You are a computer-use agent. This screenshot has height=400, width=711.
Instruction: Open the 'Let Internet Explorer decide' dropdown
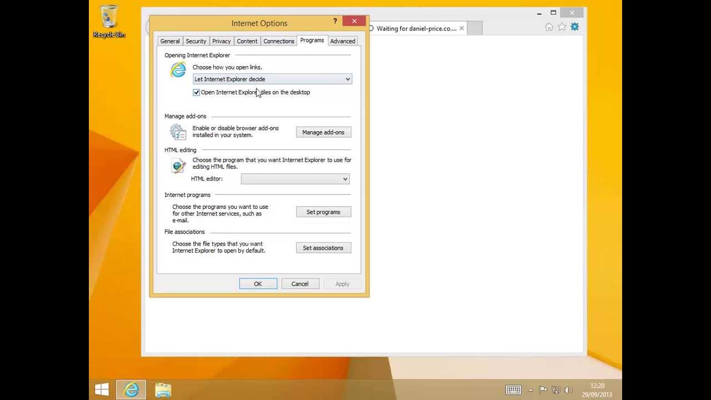(272, 79)
